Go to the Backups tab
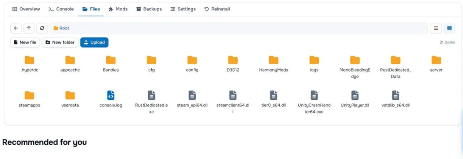463x159 pixels. click(149, 9)
